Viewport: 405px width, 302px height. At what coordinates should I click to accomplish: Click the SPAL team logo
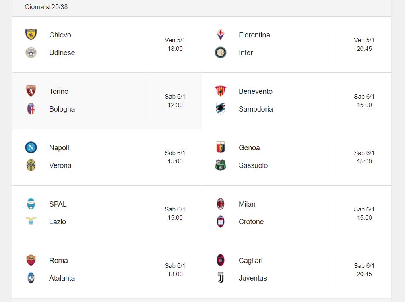pyautogui.click(x=31, y=204)
